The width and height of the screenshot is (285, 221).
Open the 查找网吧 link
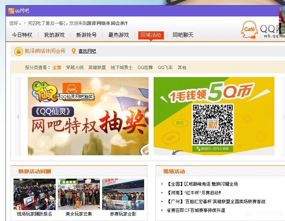[x=87, y=52]
